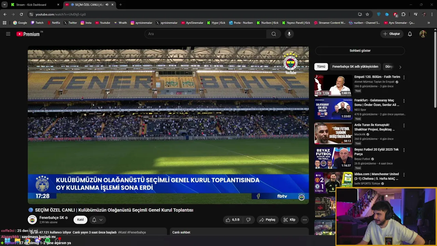This screenshot has height=246, width=437.
Task: Open Netflix bookmark
Action: pos(53,23)
